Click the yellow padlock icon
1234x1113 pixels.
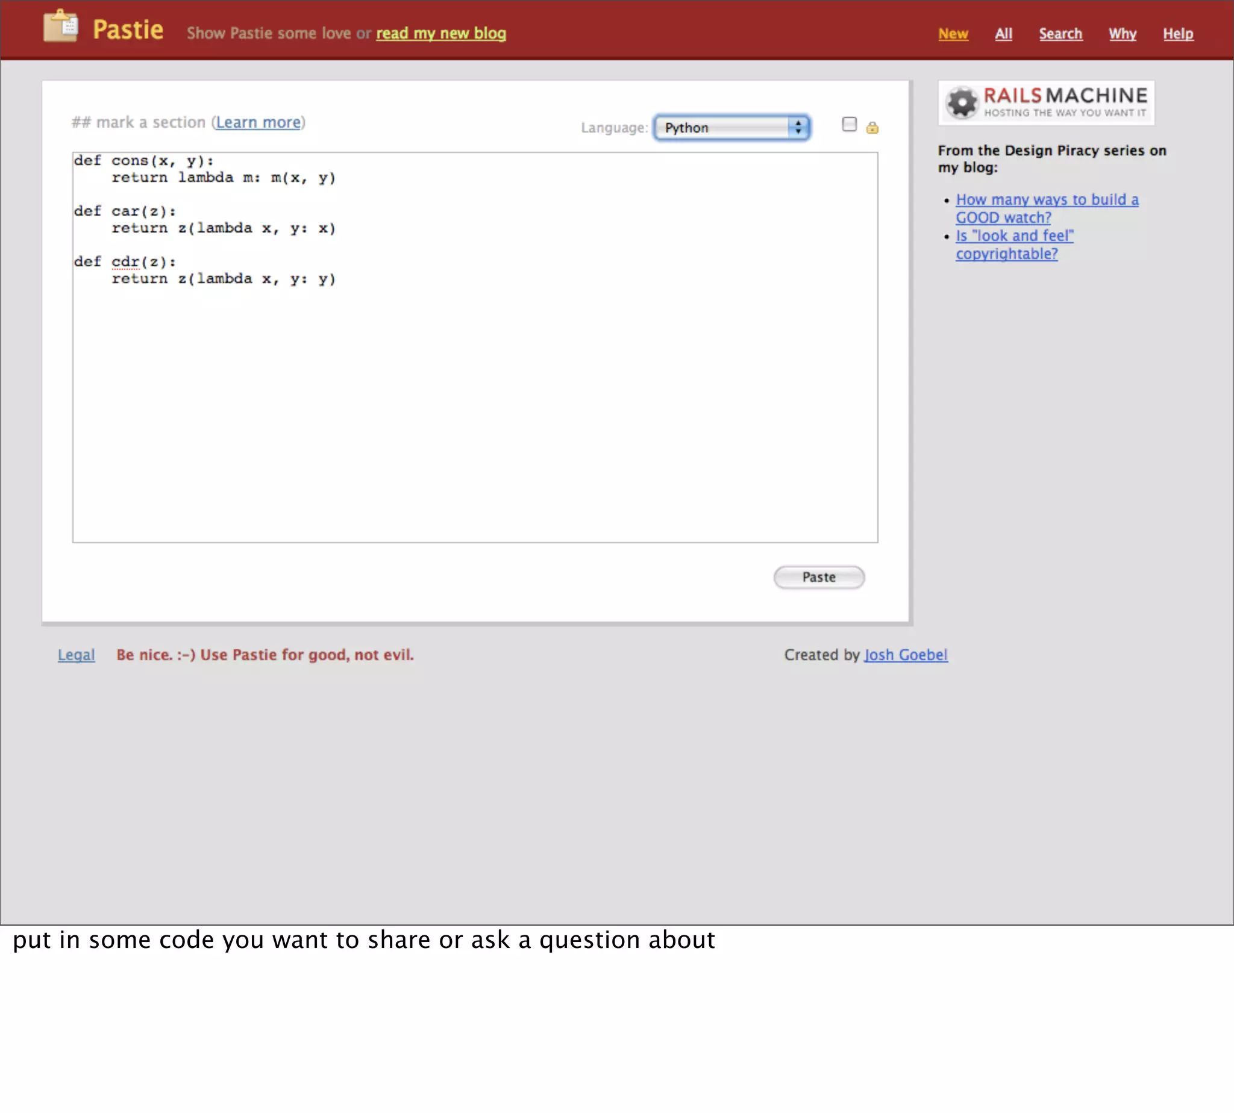(872, 127)
